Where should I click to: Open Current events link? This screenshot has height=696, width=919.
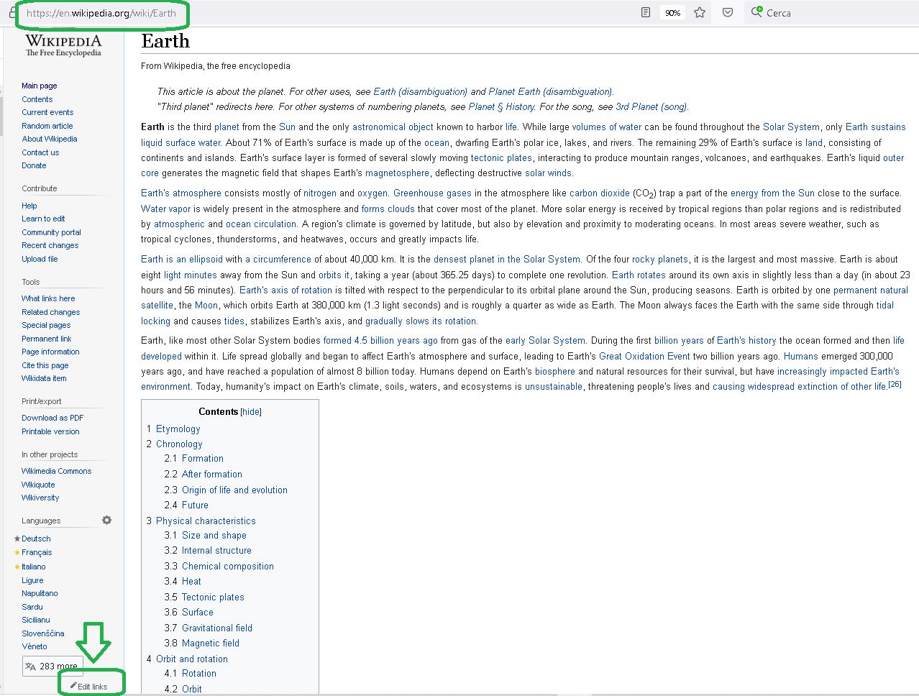click(x=47, y=112)
